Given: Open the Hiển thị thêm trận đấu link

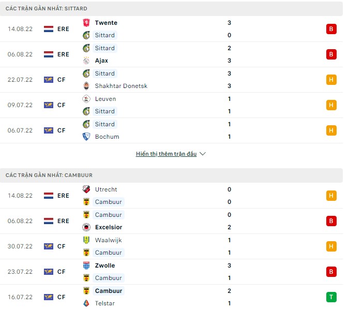Looking at the screenshot, I should (x=166, y=154).
